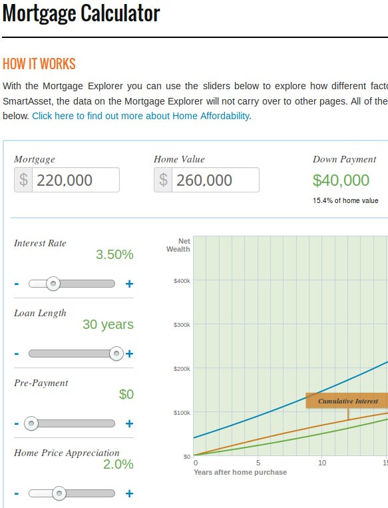Click the Interest Rate slider track right side
This screenshot has width=388, height=508.
pyautogui.click(x=87, y=284)
